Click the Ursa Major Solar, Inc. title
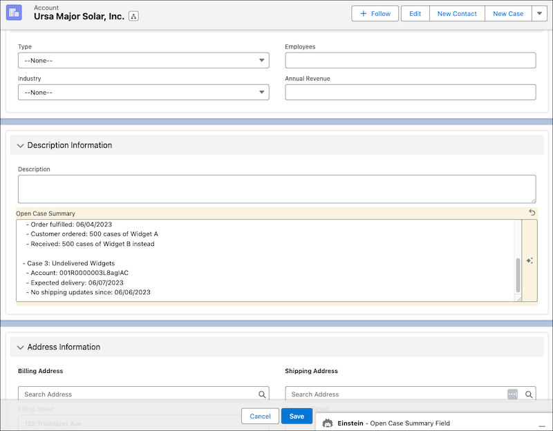 (x=79, y=16)
